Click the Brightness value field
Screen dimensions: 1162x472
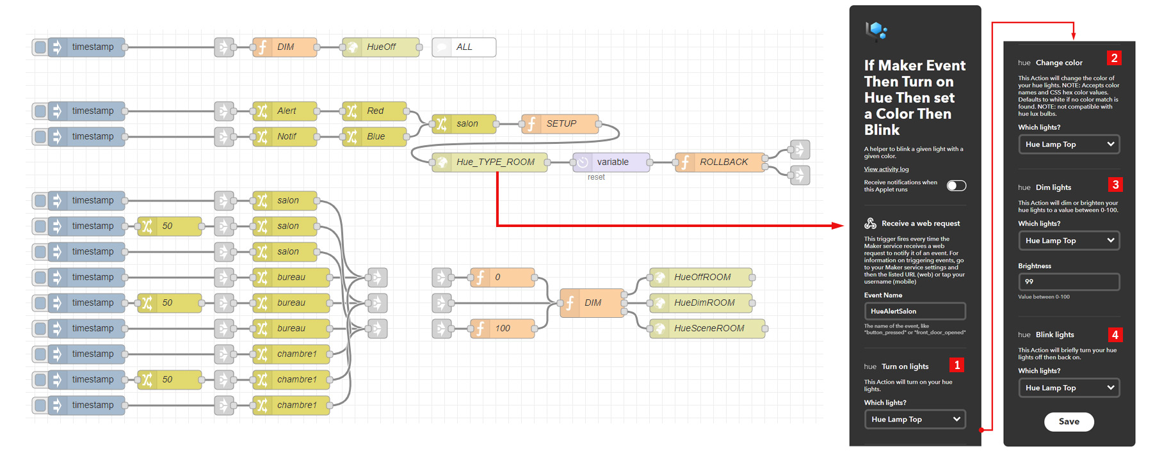[x=1069, y=281]
